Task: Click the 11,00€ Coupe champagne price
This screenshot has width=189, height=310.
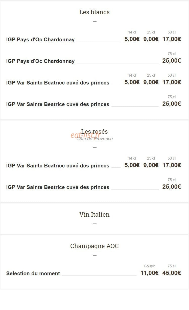Action: 150,273
